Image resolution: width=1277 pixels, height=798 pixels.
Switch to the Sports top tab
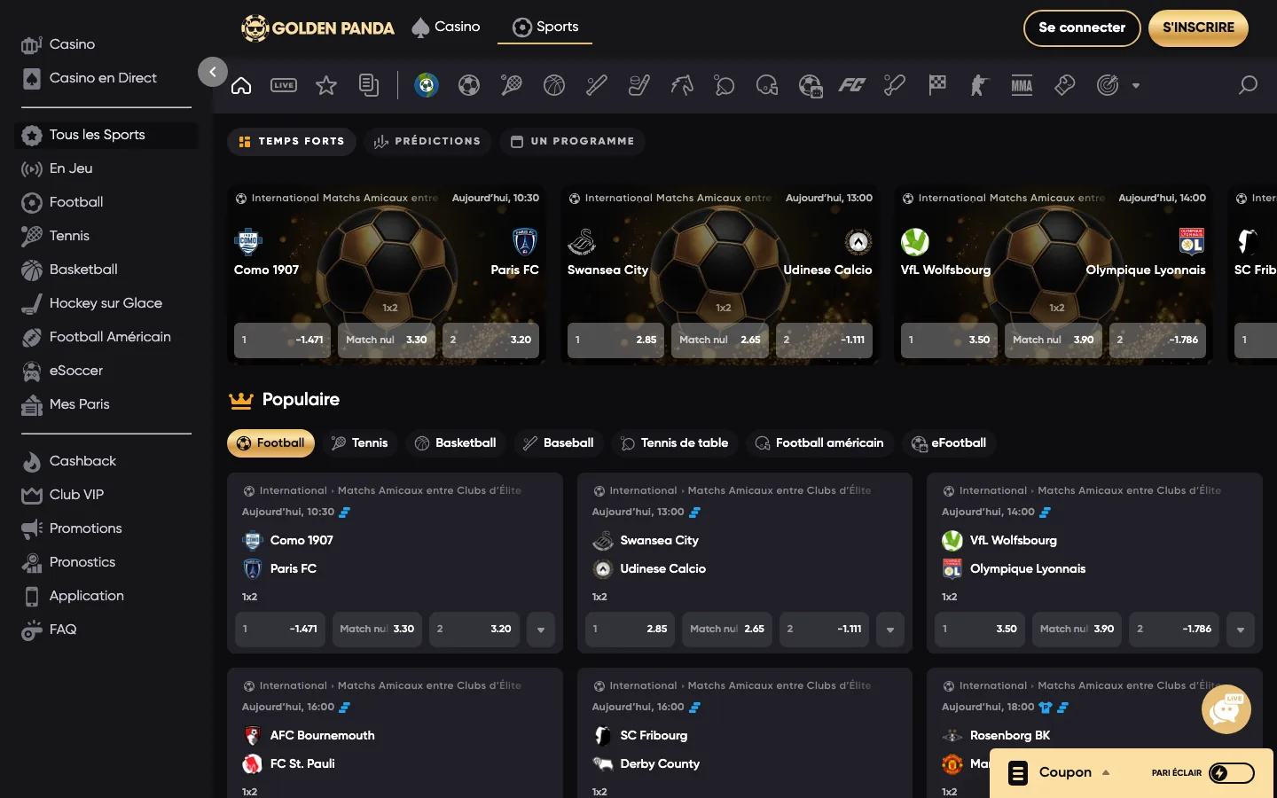545,27
